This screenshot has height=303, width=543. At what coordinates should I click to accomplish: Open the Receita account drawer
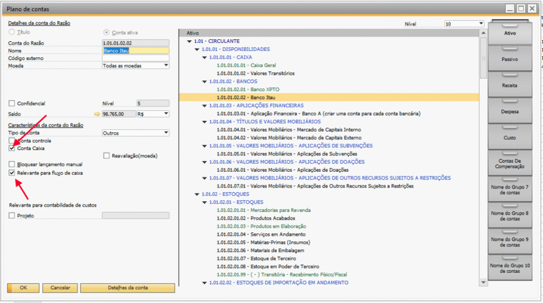pos(510,85)
